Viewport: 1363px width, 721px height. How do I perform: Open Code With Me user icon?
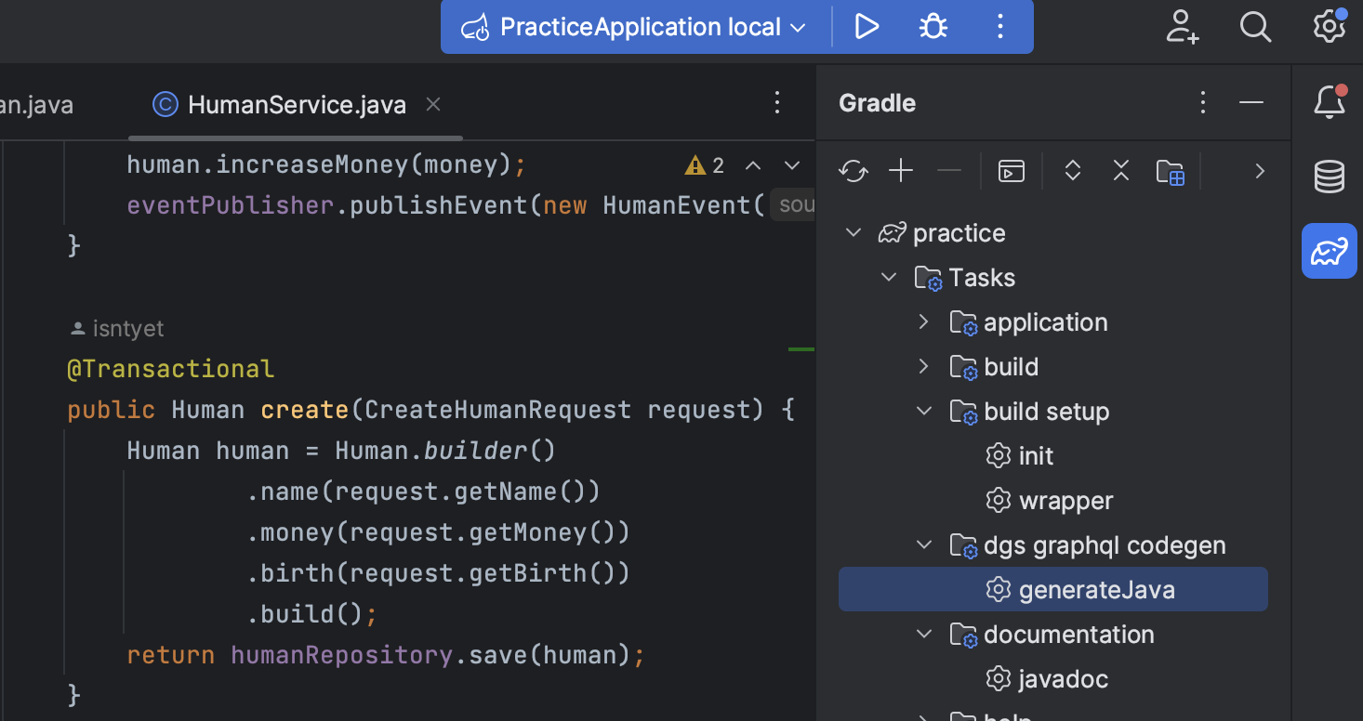(1182, 27)
